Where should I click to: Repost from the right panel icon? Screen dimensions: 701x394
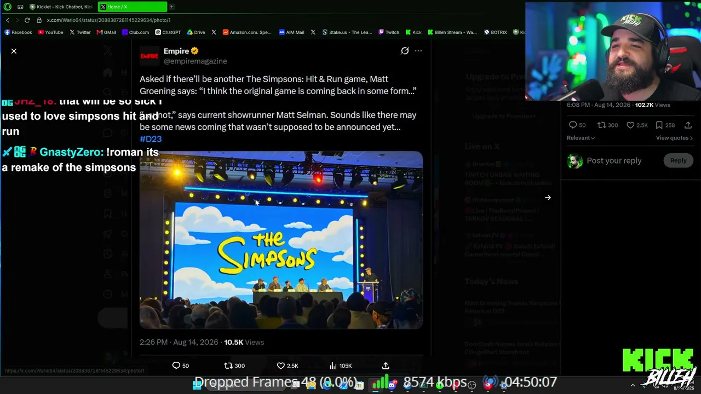point(601,125)
